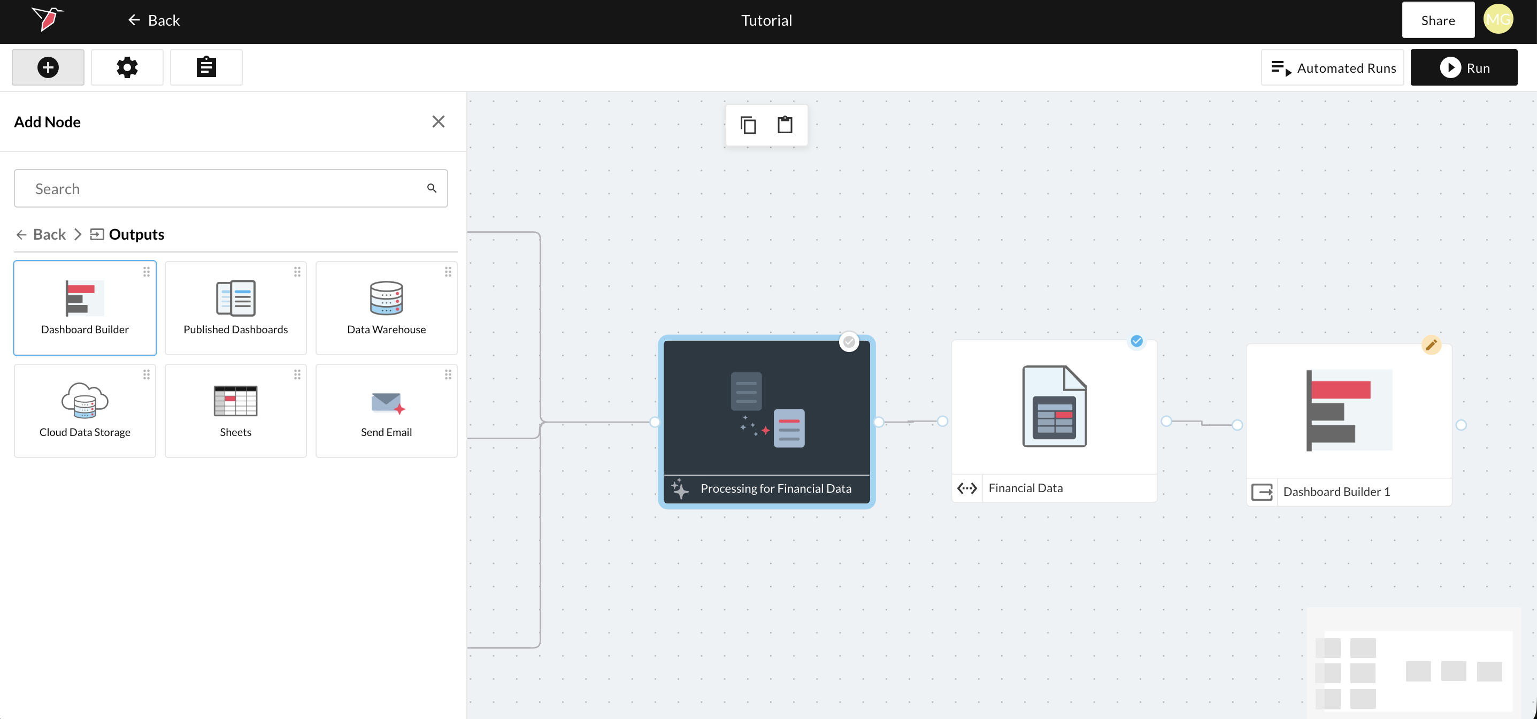Image resolution: width=1537 pixels, height=719 pixels.
Task: Choose the Cloud Data Storage node
Action: click(x=84, y=410)
